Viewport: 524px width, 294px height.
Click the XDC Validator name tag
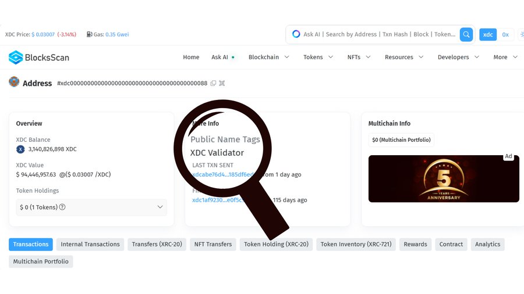pos(217,153)
